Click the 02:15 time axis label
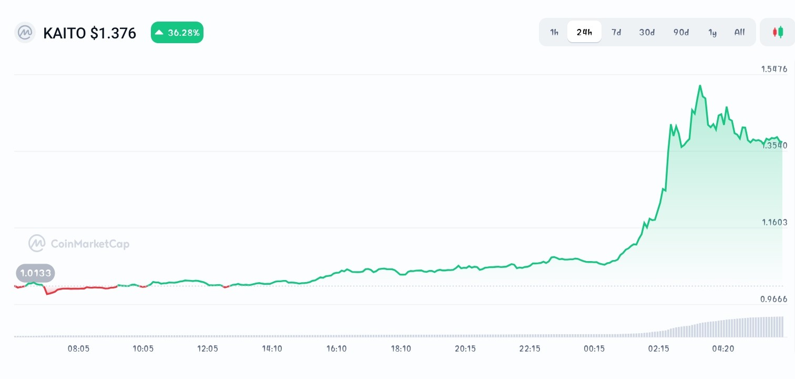This screenshot has width=795, height=379. 659,348
